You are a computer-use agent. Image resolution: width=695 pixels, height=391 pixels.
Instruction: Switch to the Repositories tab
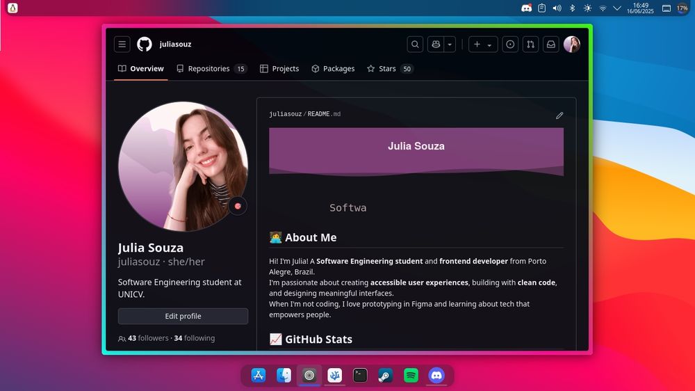211,69
